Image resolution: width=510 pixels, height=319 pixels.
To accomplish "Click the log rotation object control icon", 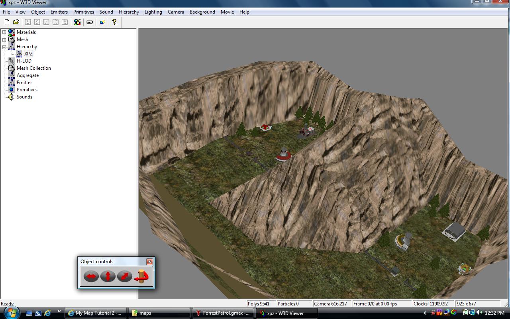I will (x=141, y=276).
